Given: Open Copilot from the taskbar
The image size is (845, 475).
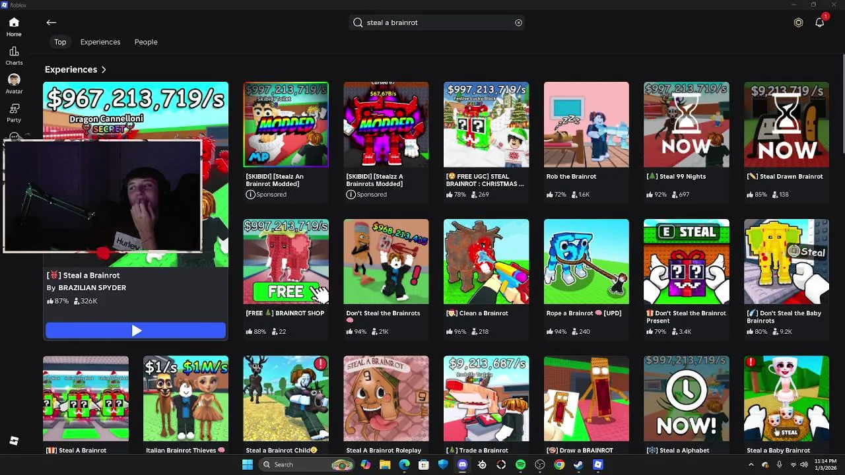Looking at the screenshot, I should coord(365,464).
